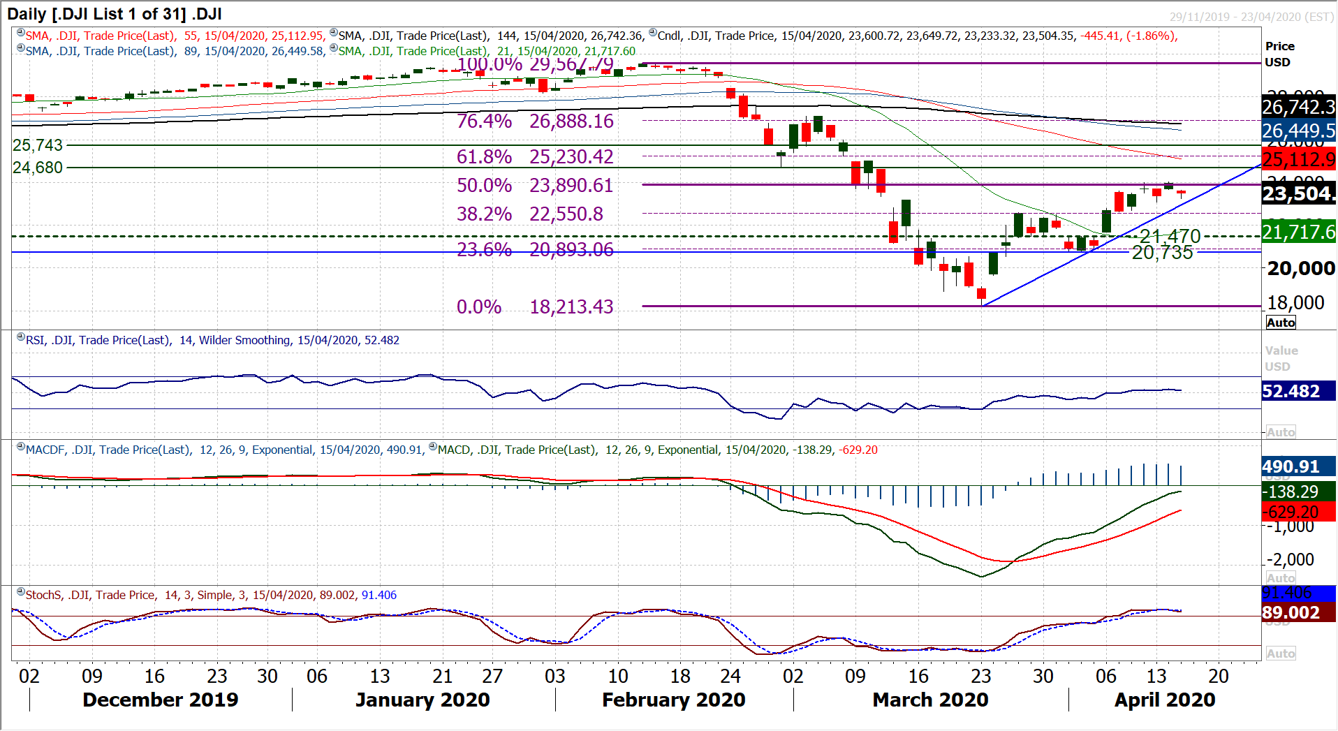Click the chart title 'Daily [.DJI List 1 of 31] .DJI'
Viewport: 1338px width, 731px height.
click(x=115, y=13)
